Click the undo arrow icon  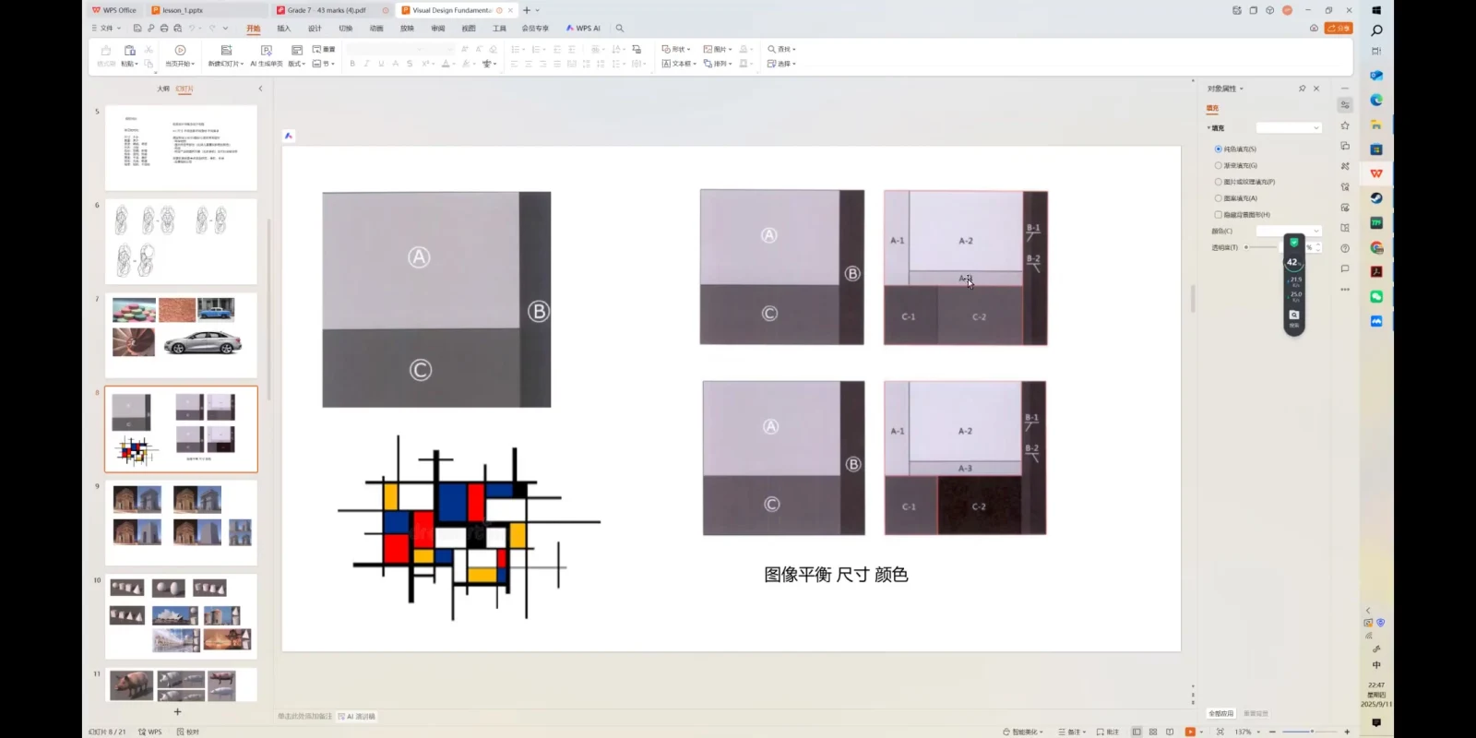pyautogui.click(x=192, y=29)
